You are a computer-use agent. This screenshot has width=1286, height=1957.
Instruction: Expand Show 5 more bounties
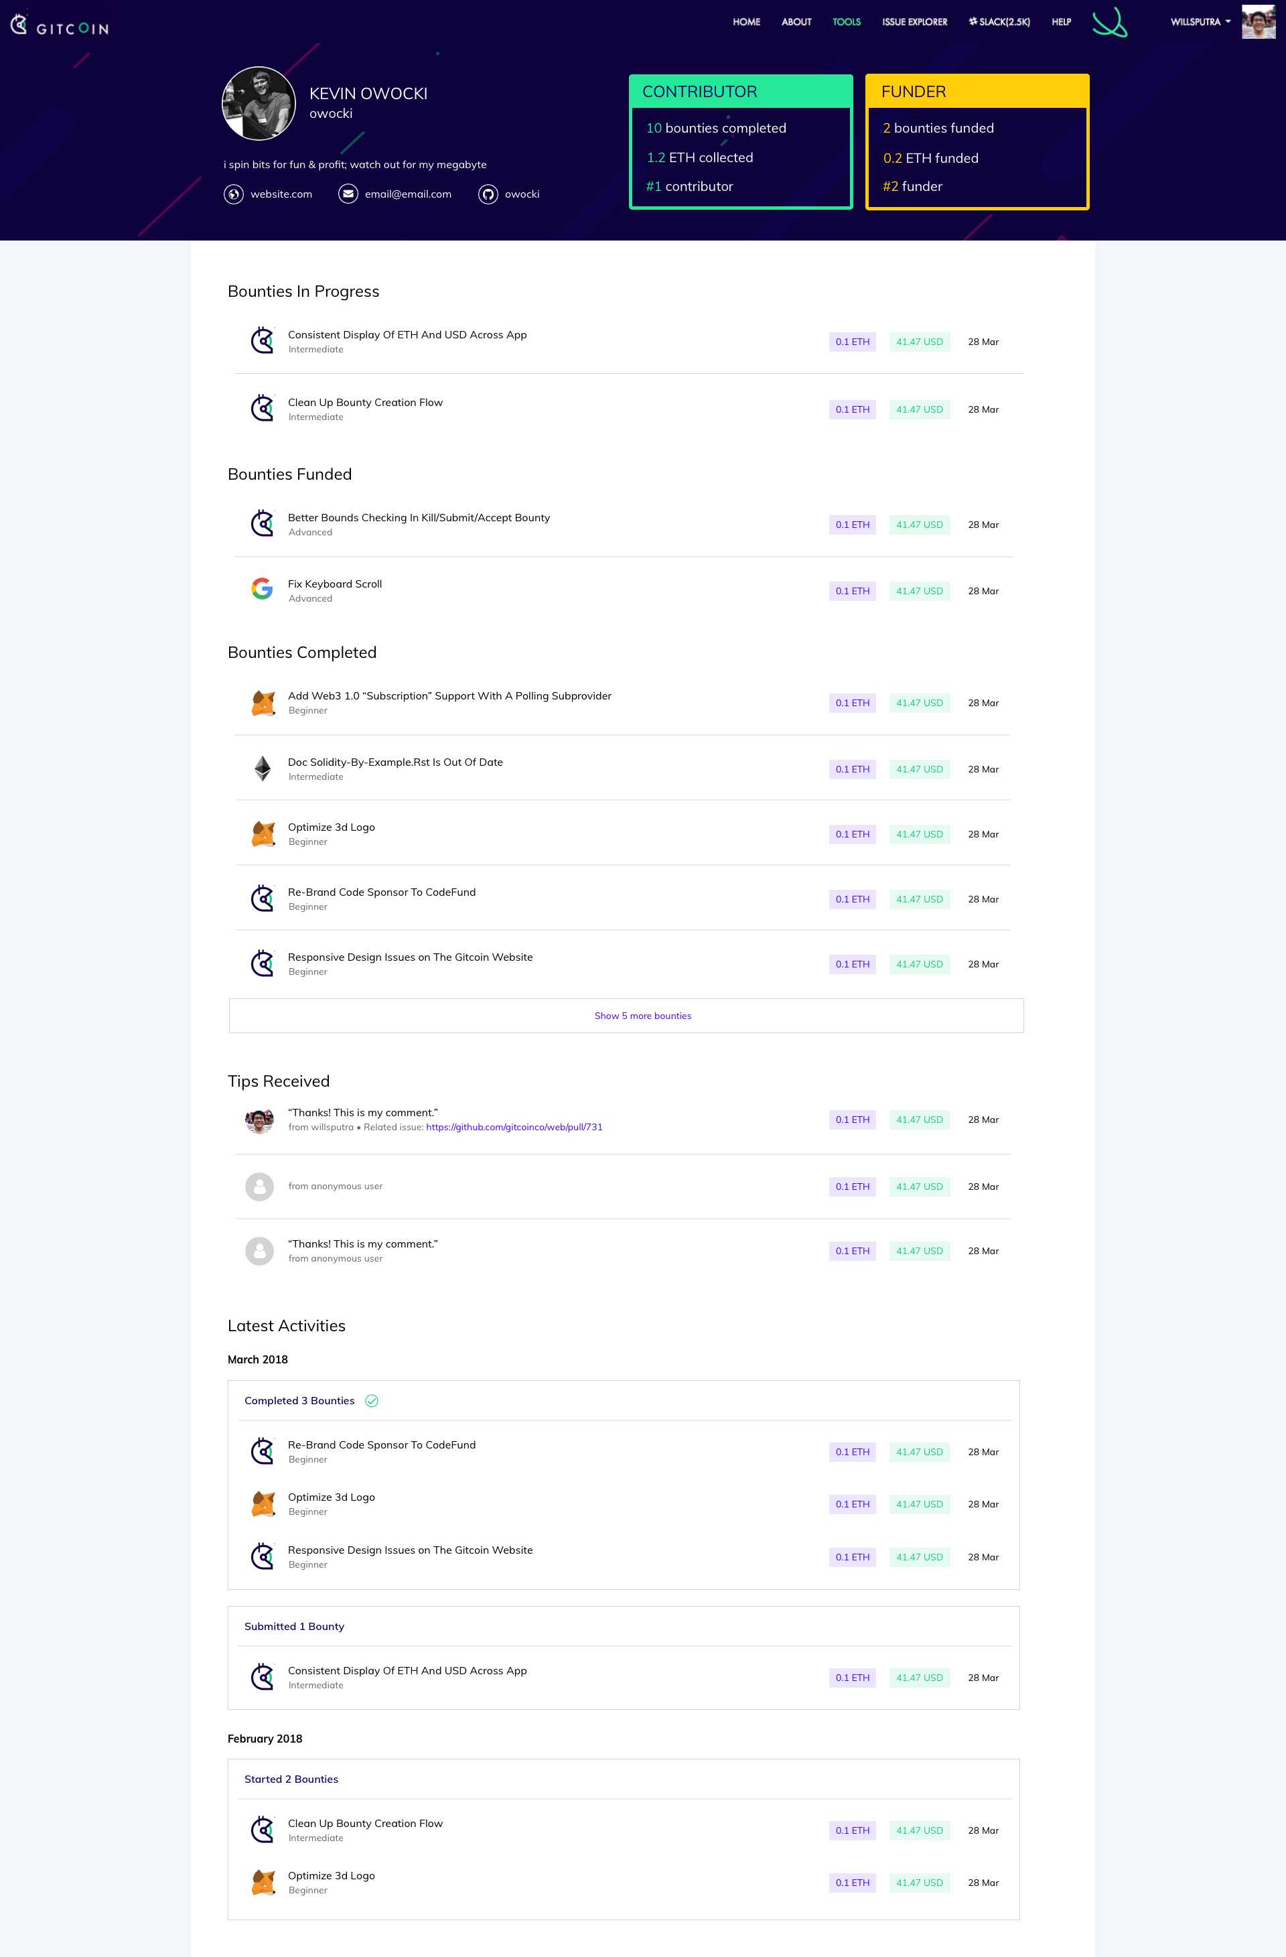coord(642,1016)
